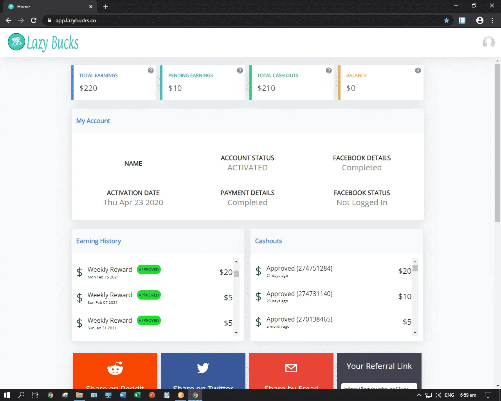Click the forward navigation arrow
This screenshot has width=501, height=401.
click(x=21, y=20)
